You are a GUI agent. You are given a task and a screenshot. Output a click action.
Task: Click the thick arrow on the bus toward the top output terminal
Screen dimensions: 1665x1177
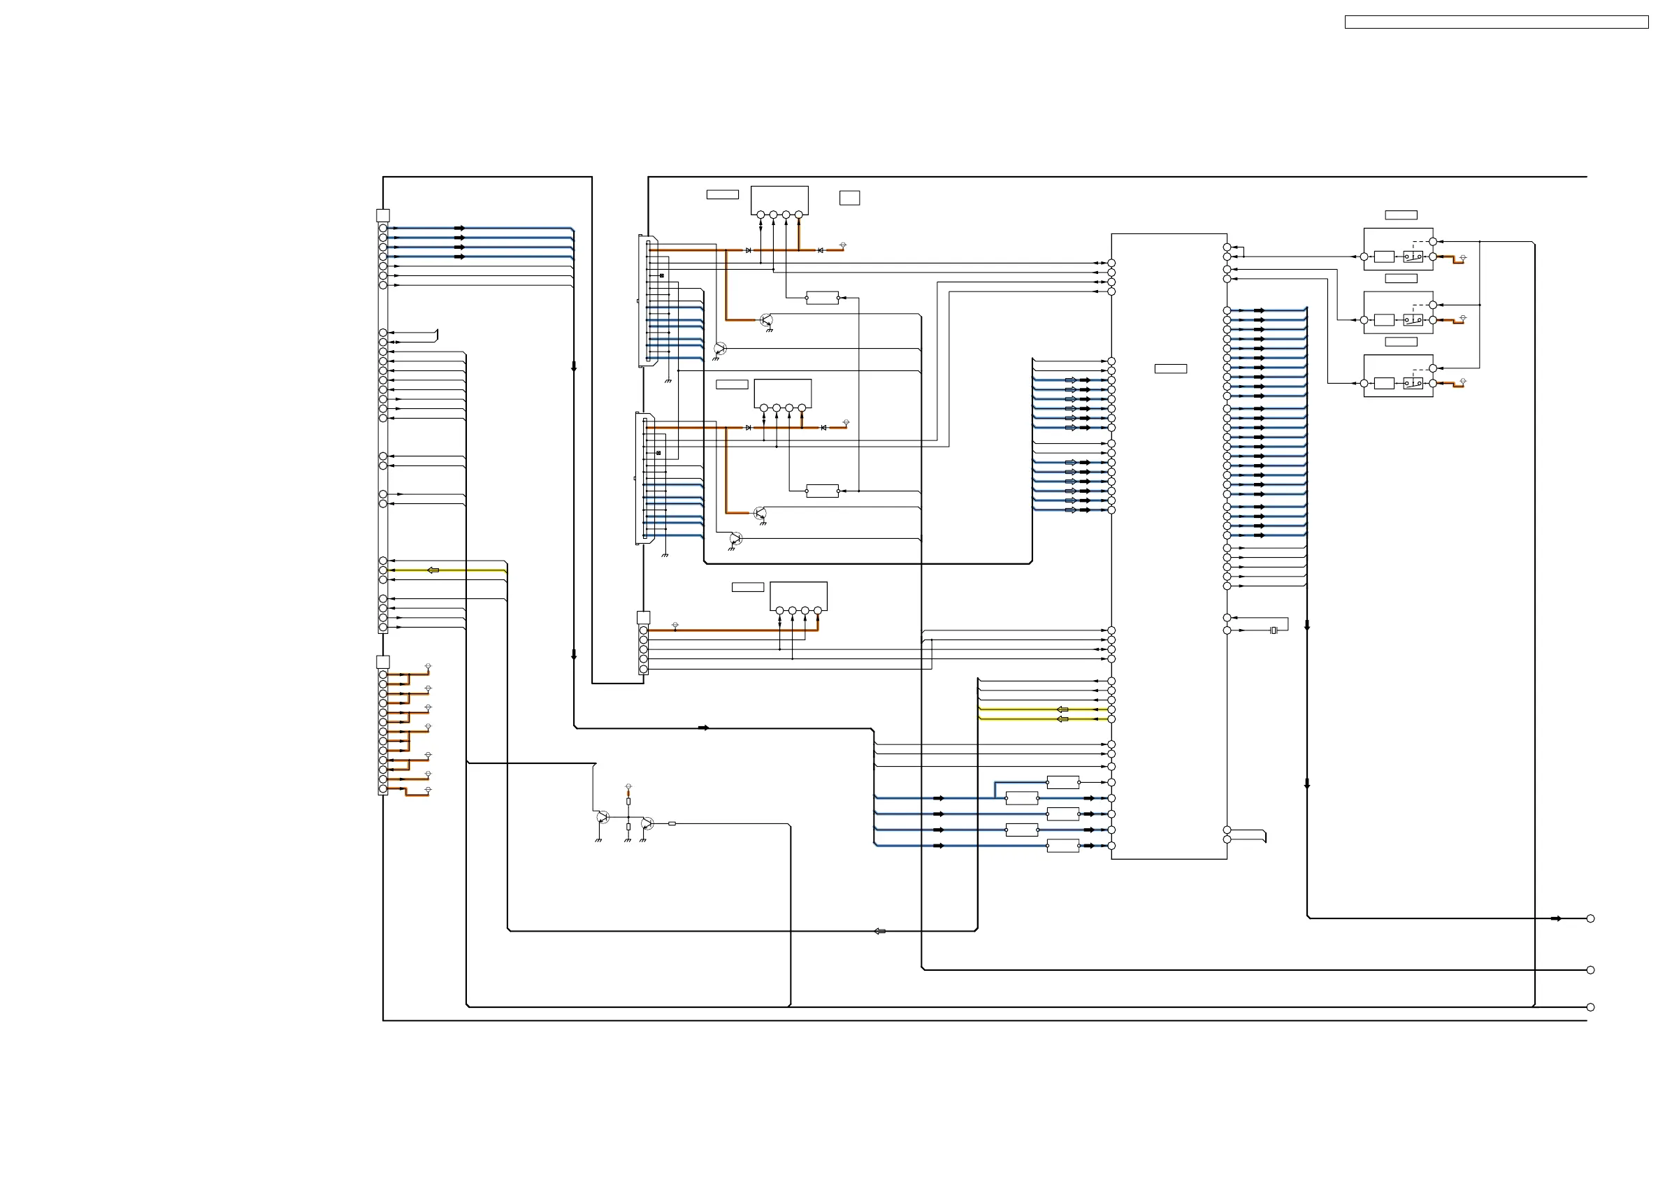pyautogui.click(x=1555, y=918)
